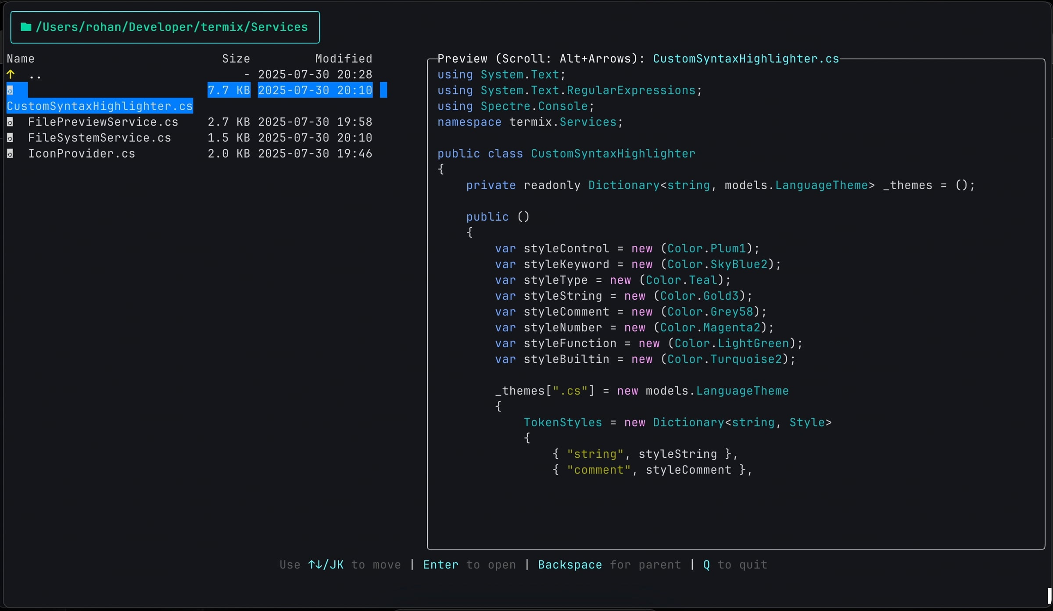Viewport: 1053px width, 611px height.
Task: Click 'Q' quit key hint in footer
Action: coord(706,564)
